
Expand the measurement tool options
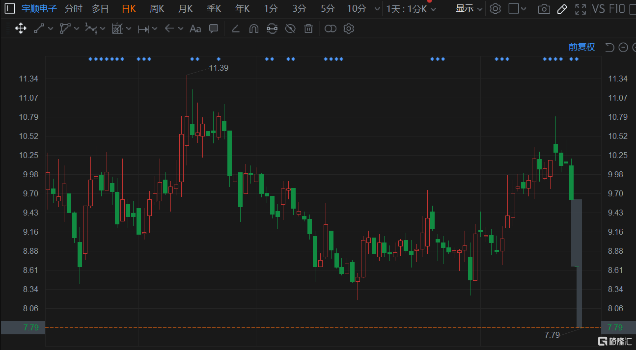click(128, 28)
